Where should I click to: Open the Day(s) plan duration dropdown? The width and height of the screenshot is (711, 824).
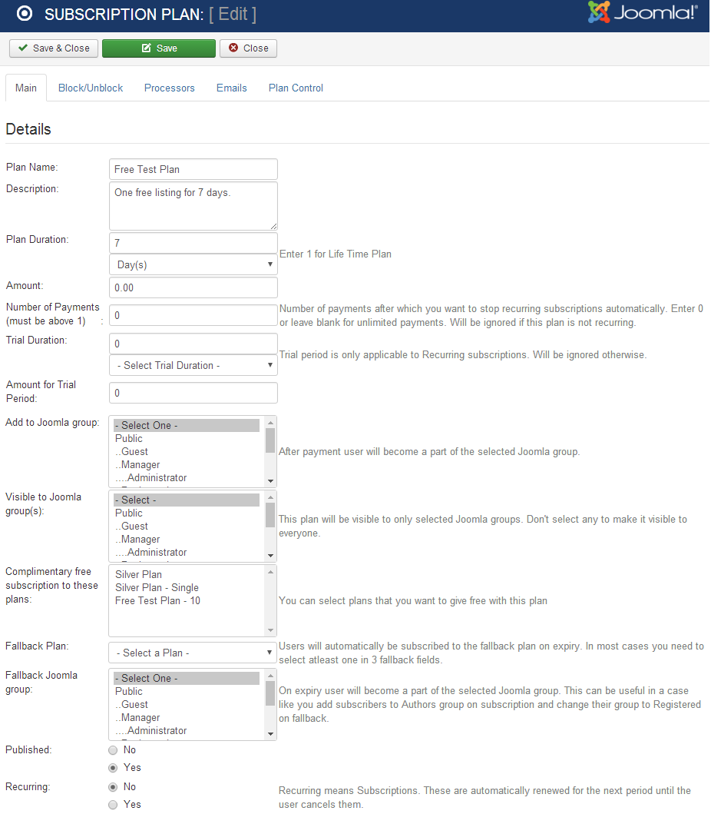[193, 264]
